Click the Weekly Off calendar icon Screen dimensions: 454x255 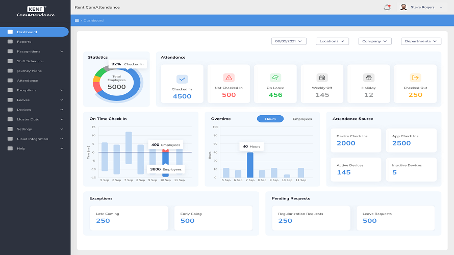[x=322, y=78]
